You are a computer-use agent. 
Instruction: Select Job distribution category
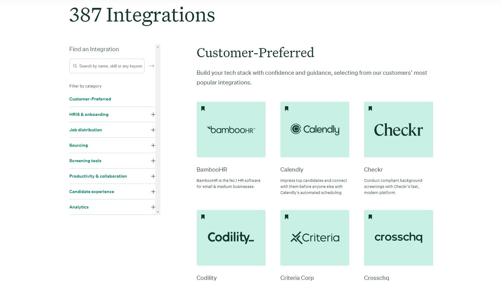tap(85, 130)
